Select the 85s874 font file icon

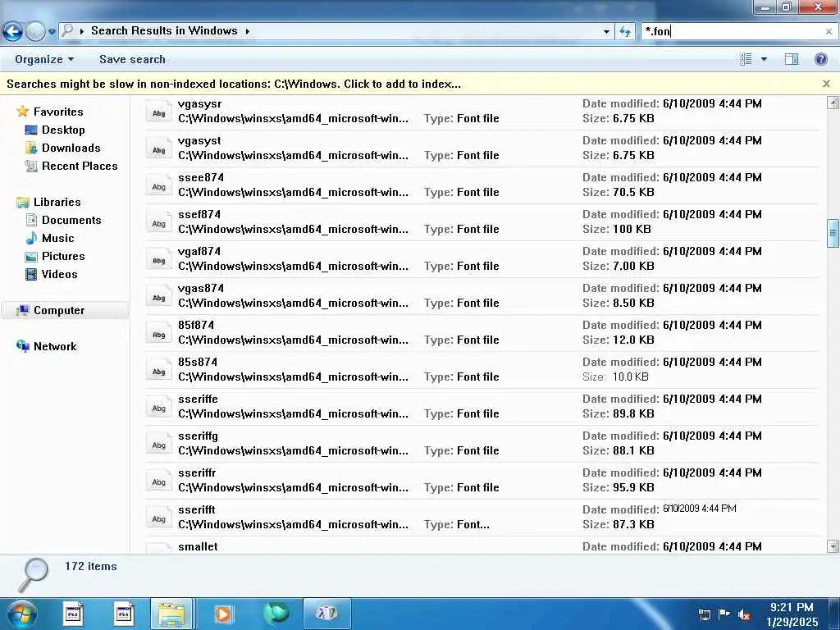pyautogui.click(x=158, y=371)
